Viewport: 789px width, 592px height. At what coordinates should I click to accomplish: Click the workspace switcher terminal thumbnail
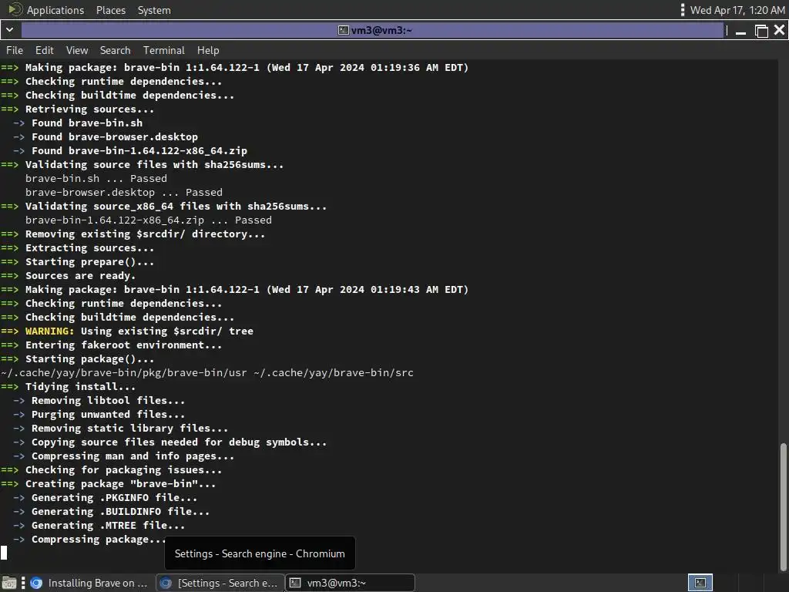point(700,583)
